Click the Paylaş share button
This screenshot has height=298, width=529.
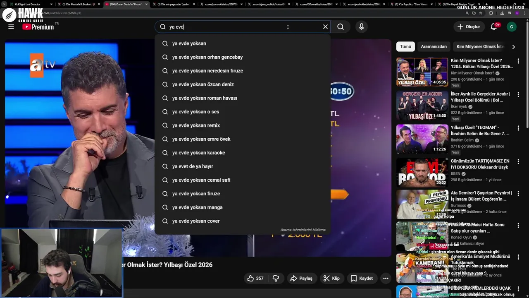coord(301,278)
